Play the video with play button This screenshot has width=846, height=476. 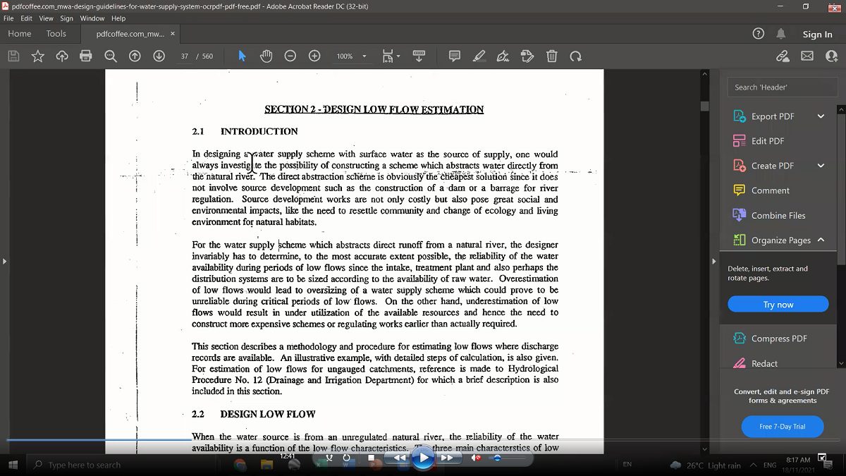423,458
